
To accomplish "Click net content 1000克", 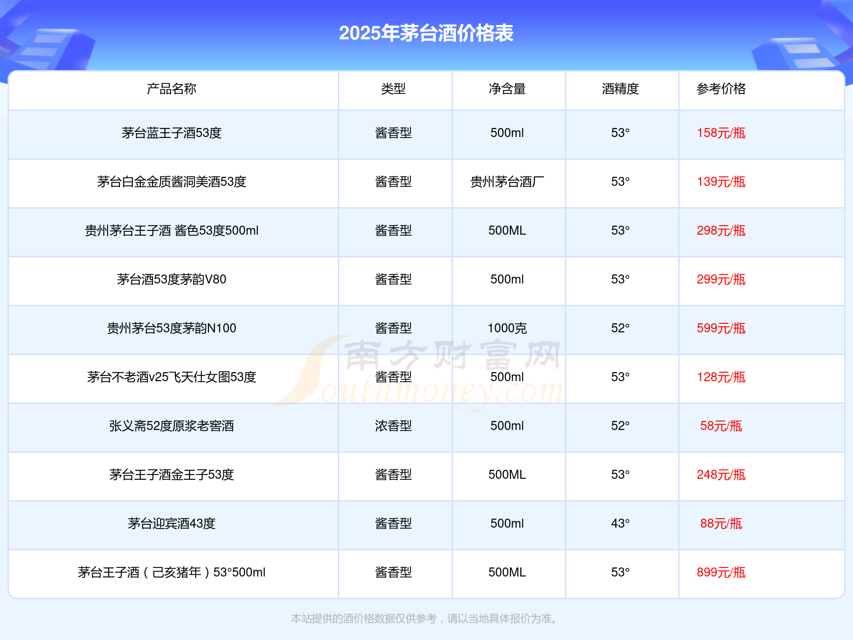I will (507, 328).
